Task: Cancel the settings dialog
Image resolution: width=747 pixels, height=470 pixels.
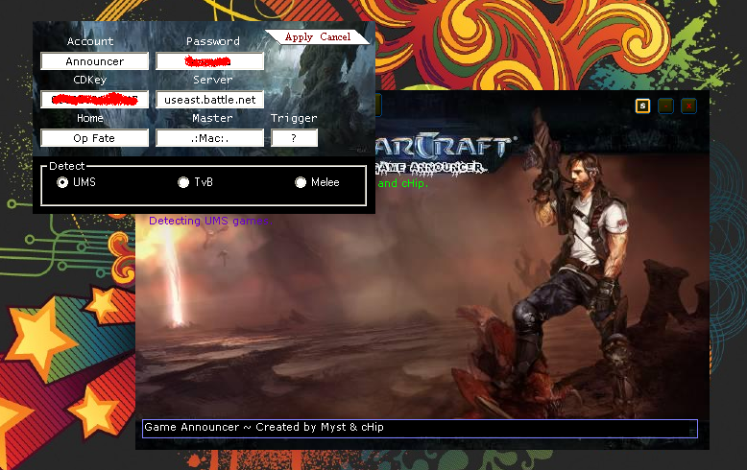Action: tap(335, 37)
